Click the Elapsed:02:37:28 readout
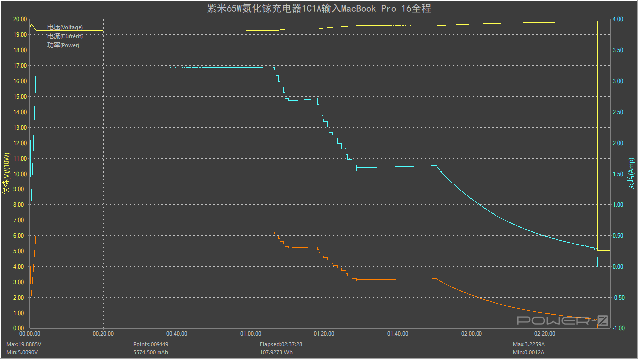Image resolution: width=638 pixels, height=359 pixels. tap(281, 345)
